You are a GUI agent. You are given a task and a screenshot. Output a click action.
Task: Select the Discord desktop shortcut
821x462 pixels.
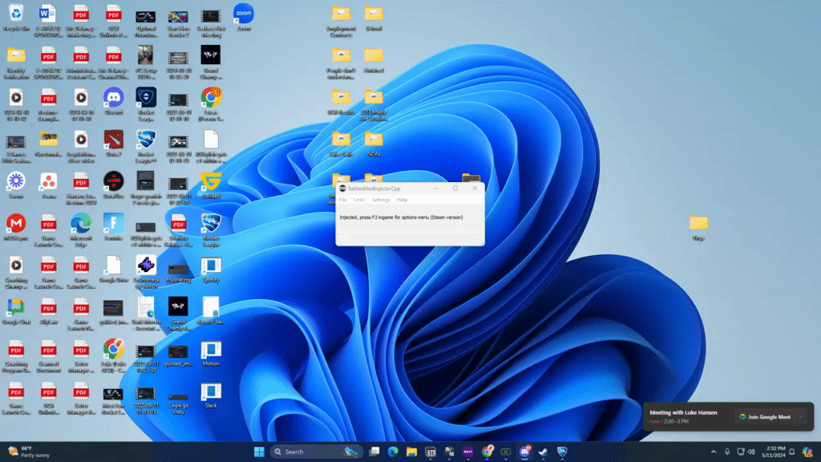click(114, 102)
